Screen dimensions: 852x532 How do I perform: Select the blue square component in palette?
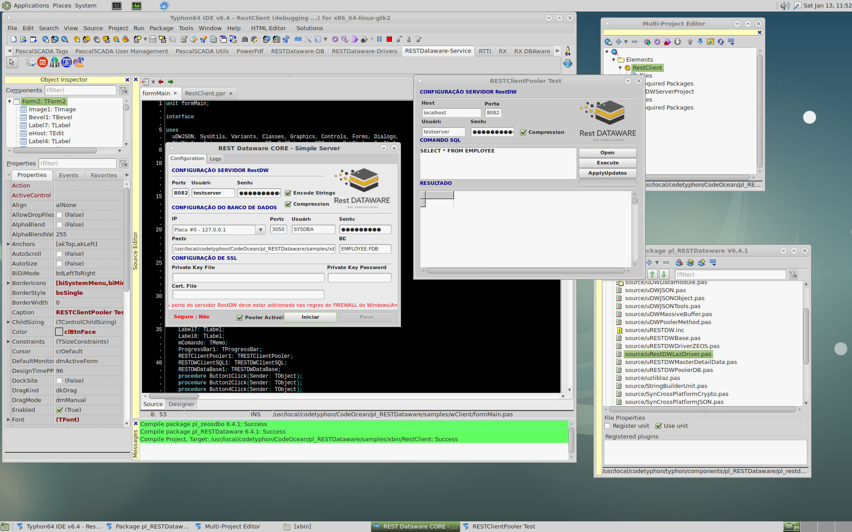(67, 62)
